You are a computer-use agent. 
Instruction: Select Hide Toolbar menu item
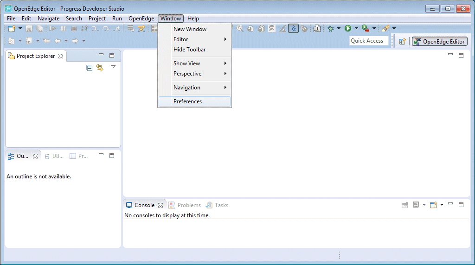click(194, 50)
